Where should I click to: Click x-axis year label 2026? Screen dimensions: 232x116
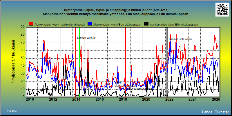216,99
